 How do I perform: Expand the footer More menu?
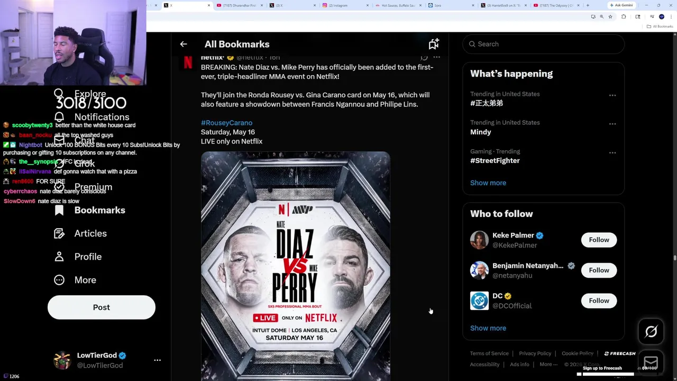click(548, 364)
